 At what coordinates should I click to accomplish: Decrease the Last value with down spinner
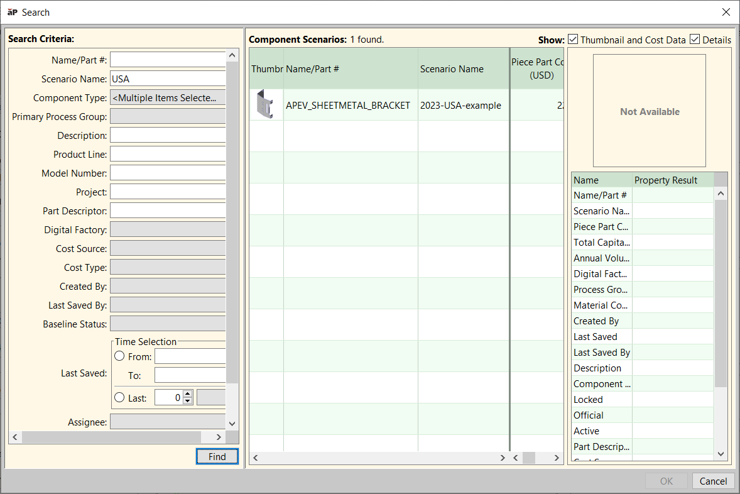point(187,401)
